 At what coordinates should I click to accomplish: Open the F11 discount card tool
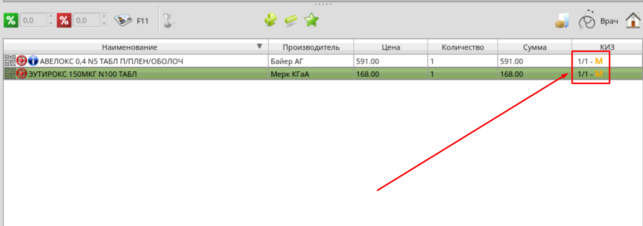(132, 21)
